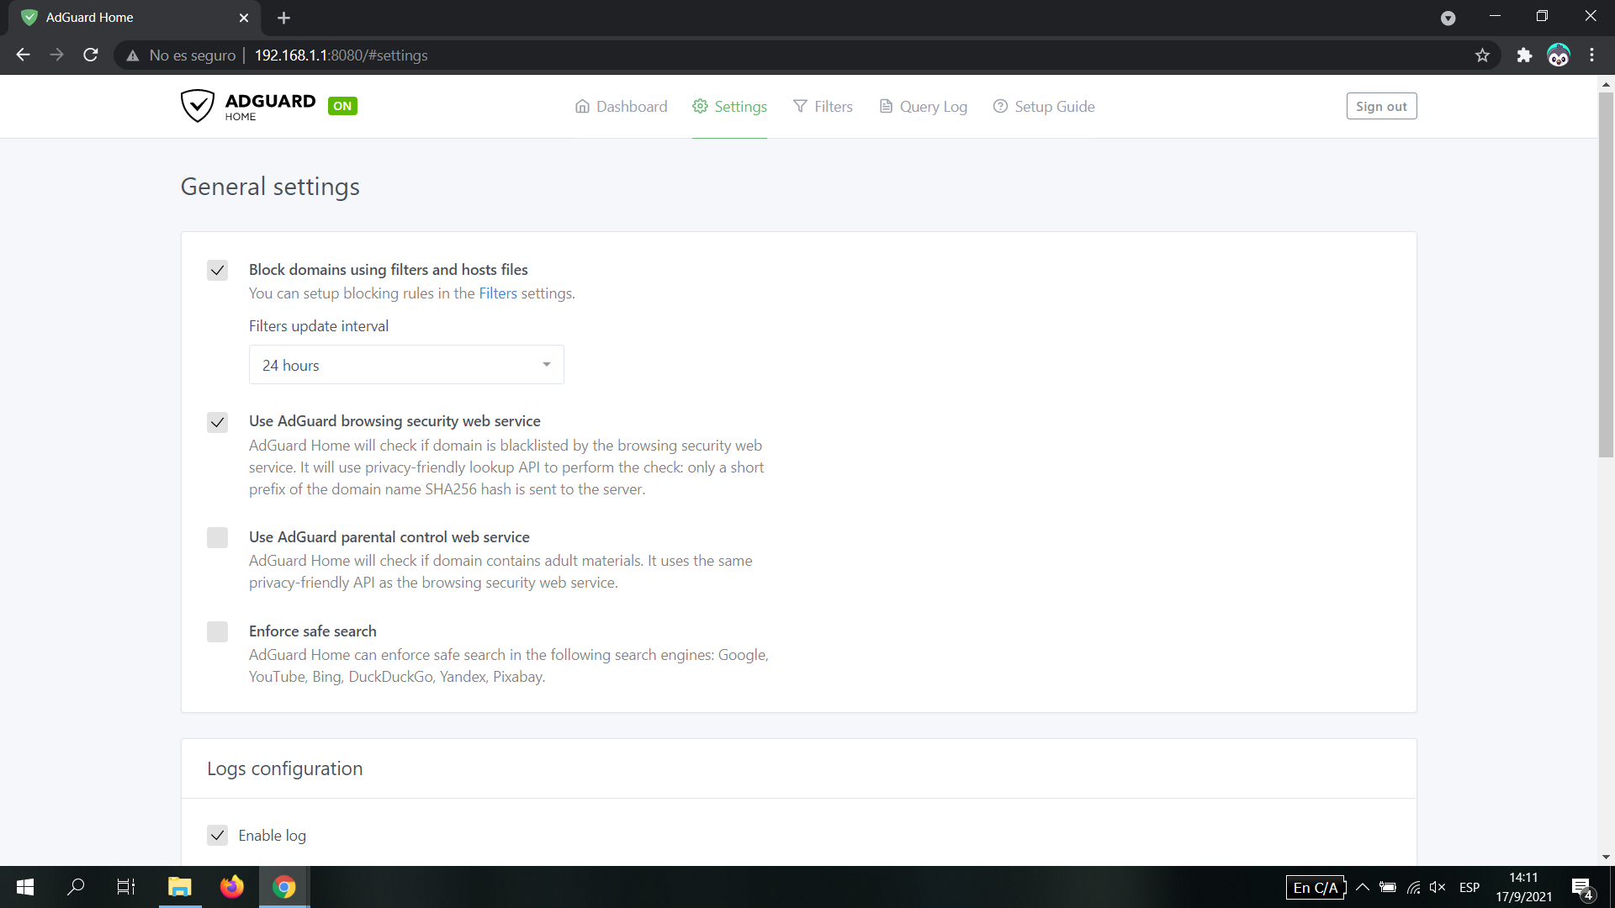The width and height of the screenshot is (1615, 908).
Task: Uncheck the Enable log checkbox
Action: 217,835
